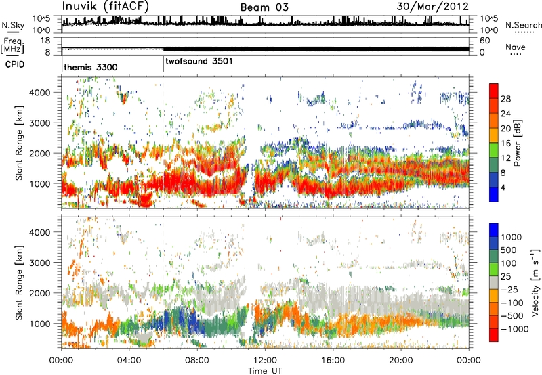542x375 pixels.
Task: Click the "CPID" row label
Action: pyautogui.click(x=15, y=64)
